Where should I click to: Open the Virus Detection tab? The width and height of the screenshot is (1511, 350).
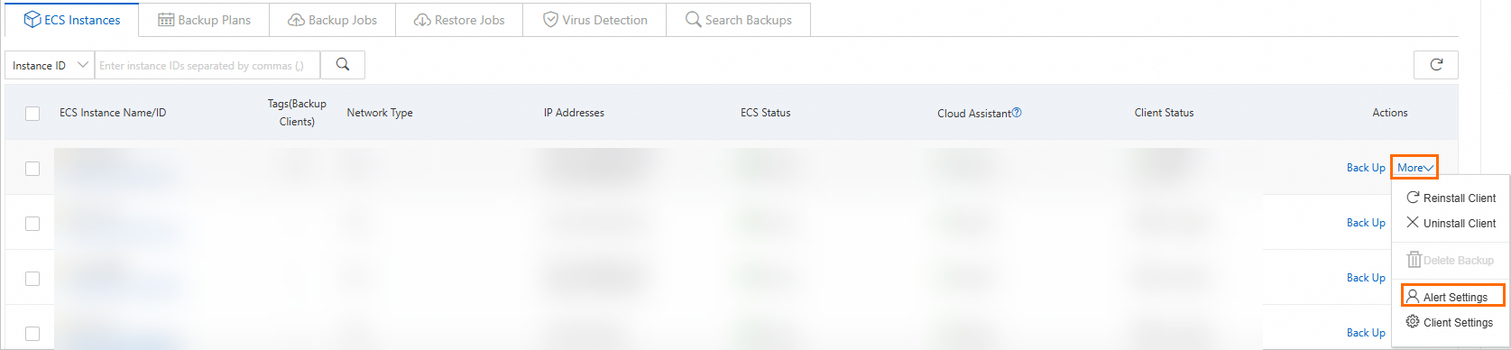(595, 20)
